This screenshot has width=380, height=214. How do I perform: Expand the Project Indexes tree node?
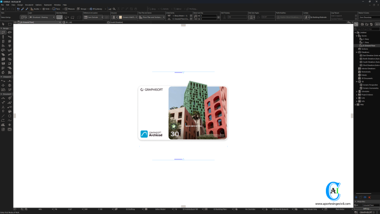click(x=357, y=94)
